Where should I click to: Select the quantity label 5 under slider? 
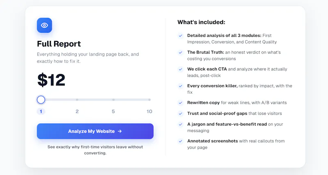click(x=113, y=111)
